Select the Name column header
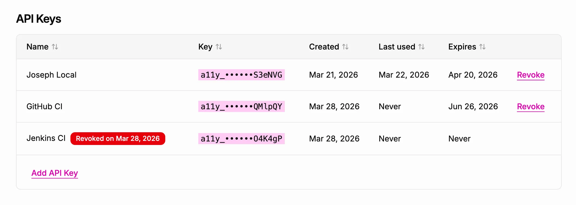 pos(38,47)
